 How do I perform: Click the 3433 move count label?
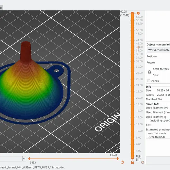[x=33, y=162]
